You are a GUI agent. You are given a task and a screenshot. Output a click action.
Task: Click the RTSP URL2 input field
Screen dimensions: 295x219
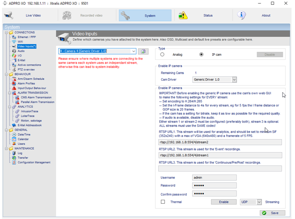(220, 155)
